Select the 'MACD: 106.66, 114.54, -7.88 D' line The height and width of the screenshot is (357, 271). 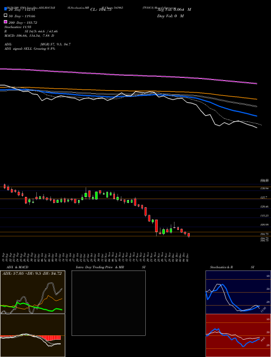click(29, 36)
